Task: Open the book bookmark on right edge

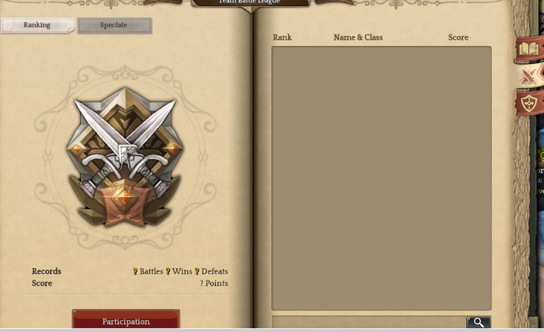Action: coord(529,50)
